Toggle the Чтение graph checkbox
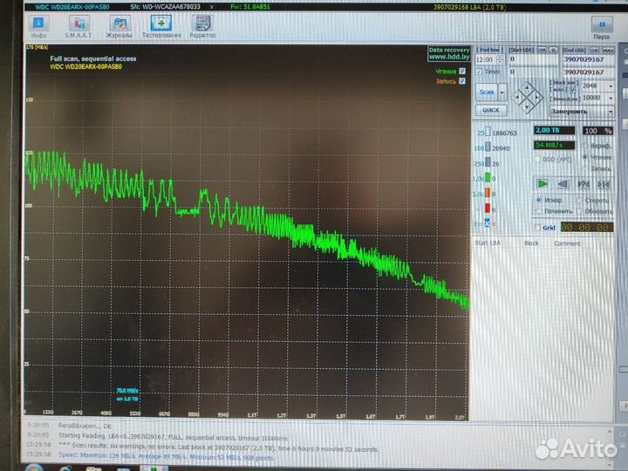 (x=462, y=71)
